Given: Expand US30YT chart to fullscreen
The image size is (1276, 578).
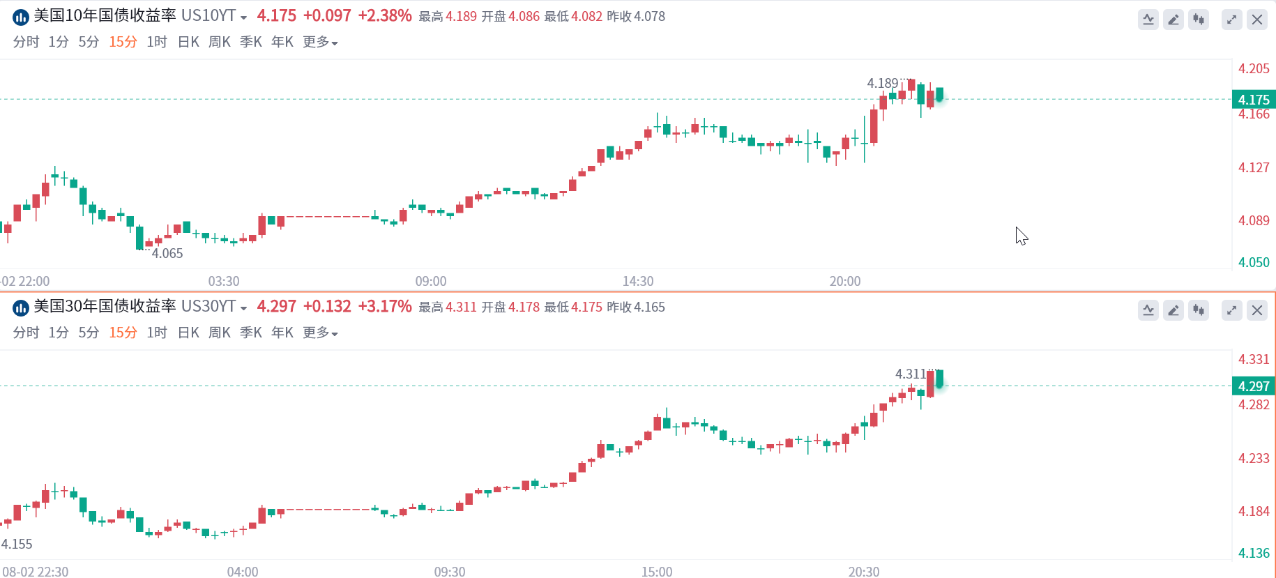Looking at the screenshot, I should point(1232,310).
